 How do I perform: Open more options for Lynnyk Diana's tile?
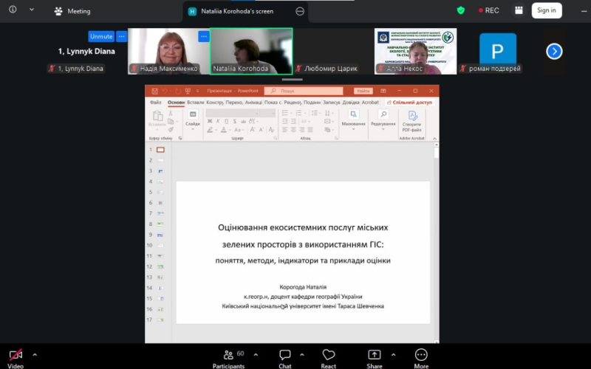(121, 36)
